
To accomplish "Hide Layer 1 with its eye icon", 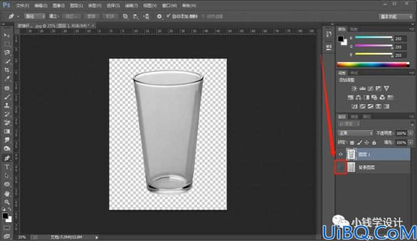I will coord(341,154).
